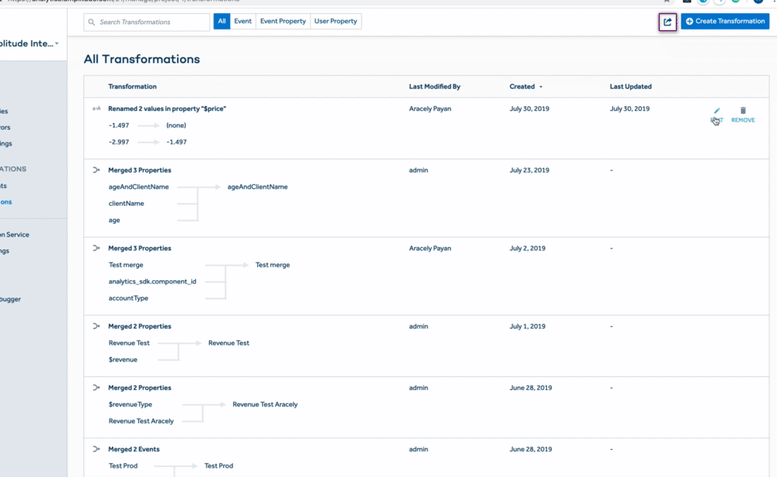Image resolution: width=777 pixels, height=477 pixels.
Task: Sort by the Created column arrow
Action: coord(541,87)
